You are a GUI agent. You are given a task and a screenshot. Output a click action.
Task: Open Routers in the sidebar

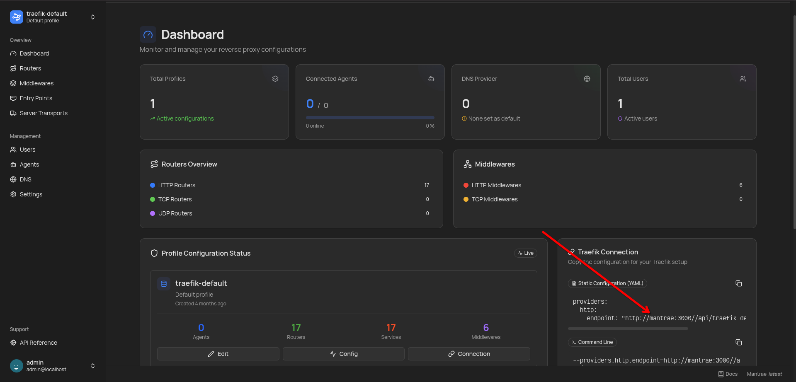point(30,68)
